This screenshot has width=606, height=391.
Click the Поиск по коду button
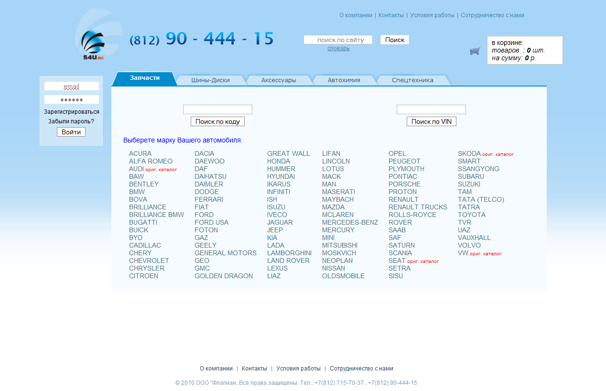click(217, 122)
